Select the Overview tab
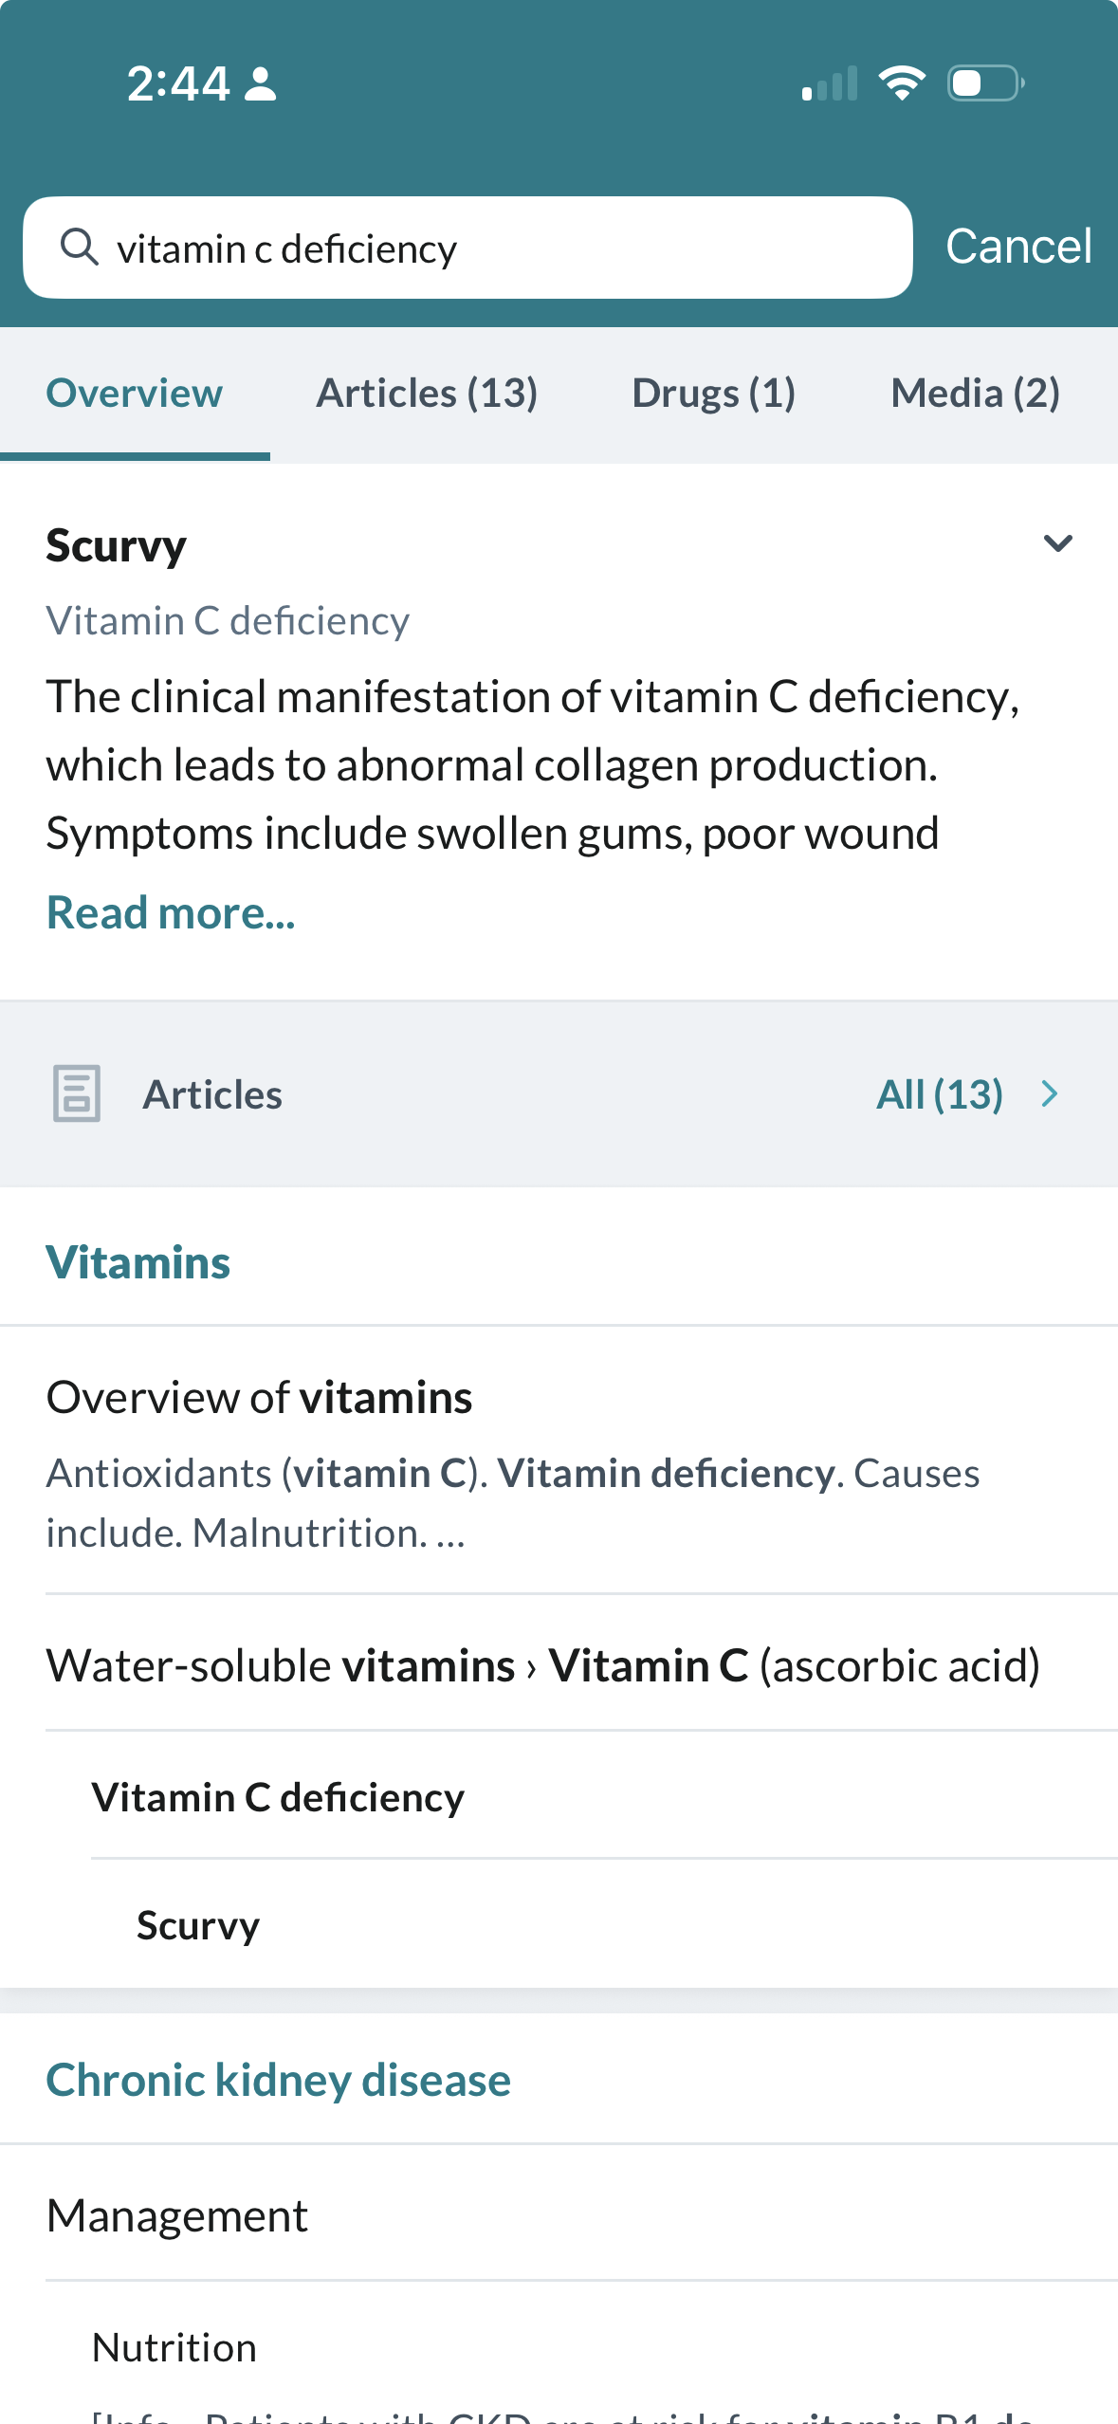 pos(135,394)
